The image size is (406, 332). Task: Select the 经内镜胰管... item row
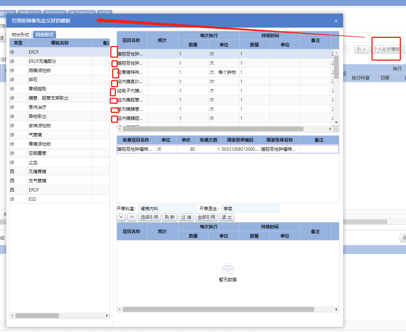pyautogui.click(x=224, y=109)
